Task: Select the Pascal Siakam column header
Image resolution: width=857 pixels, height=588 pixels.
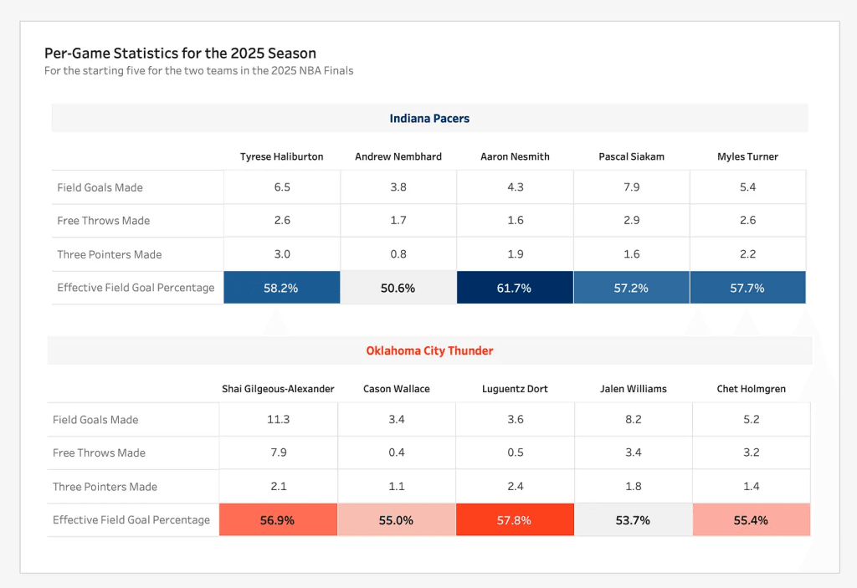Action: coord(631,156)
